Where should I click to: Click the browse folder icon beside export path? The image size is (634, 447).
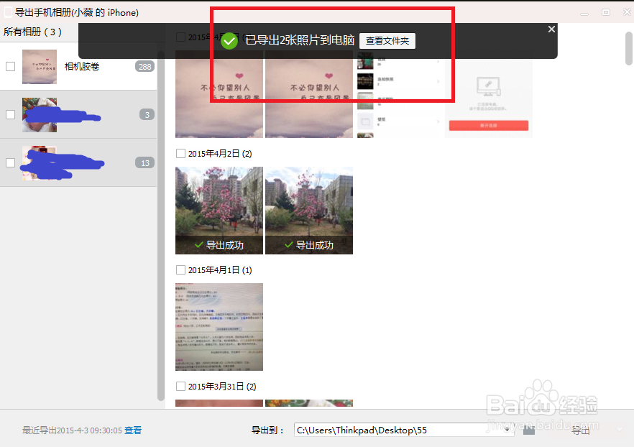529,430
